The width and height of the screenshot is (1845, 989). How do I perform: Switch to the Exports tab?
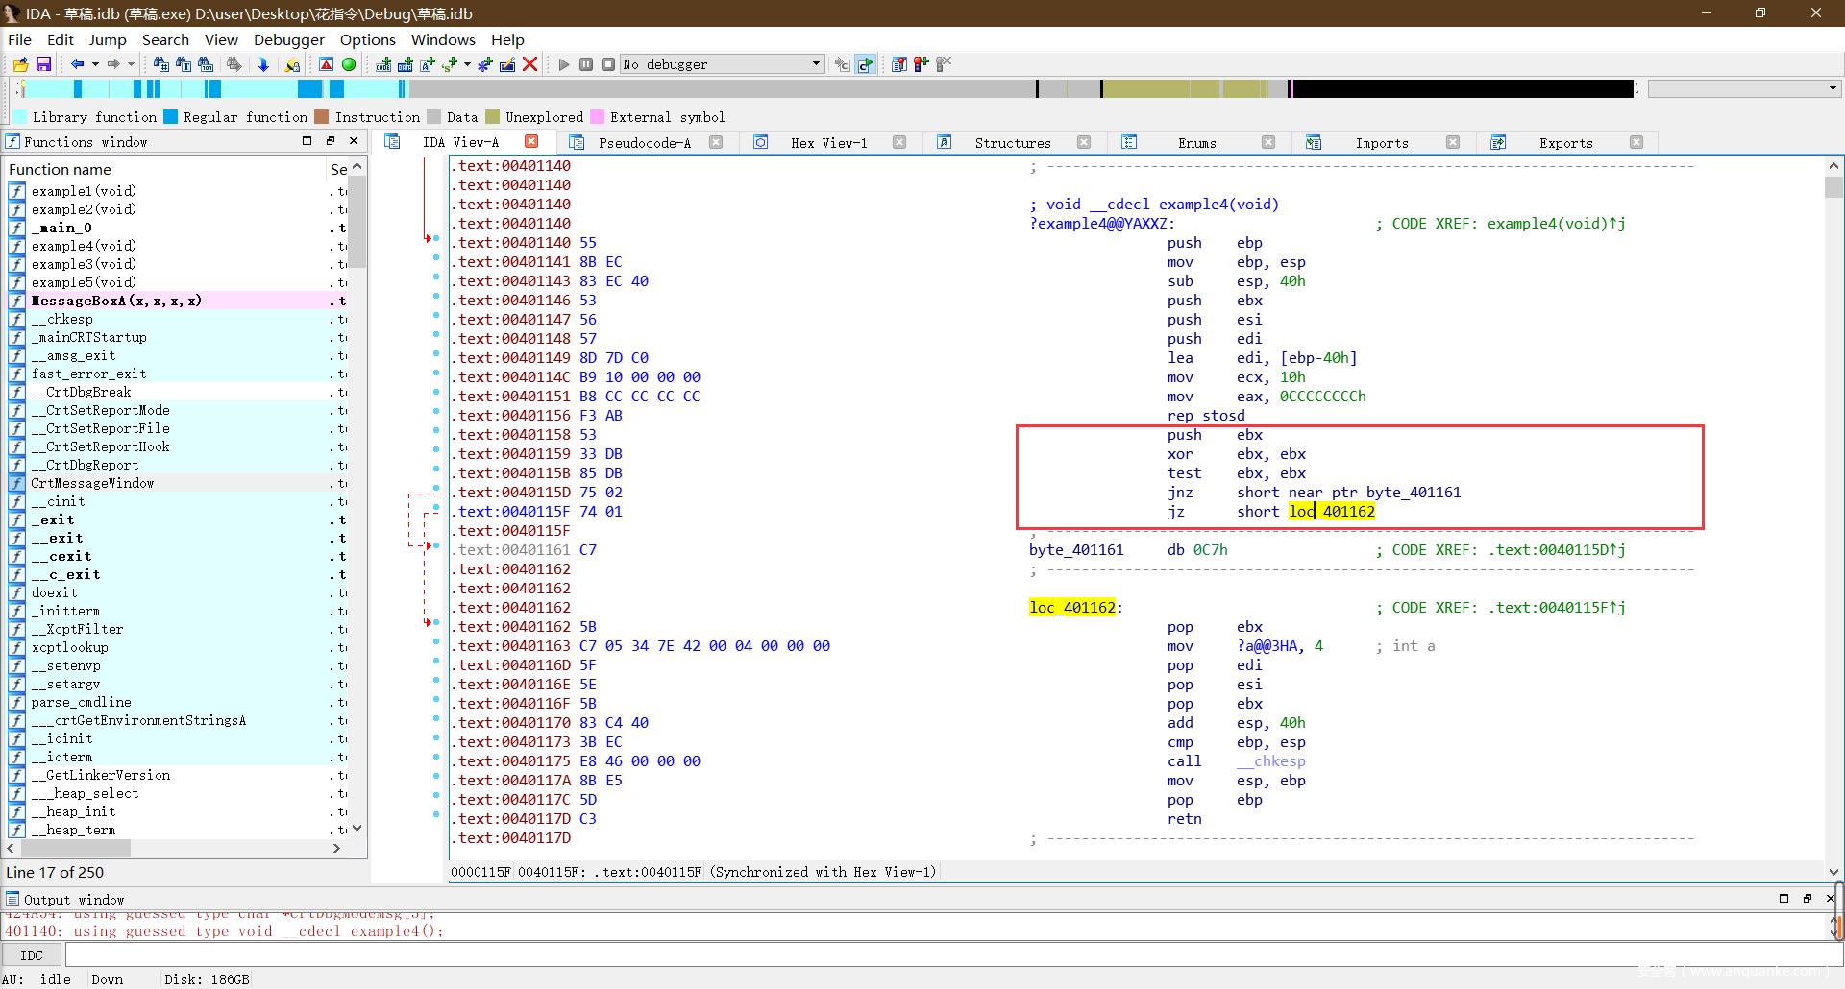1566,143
